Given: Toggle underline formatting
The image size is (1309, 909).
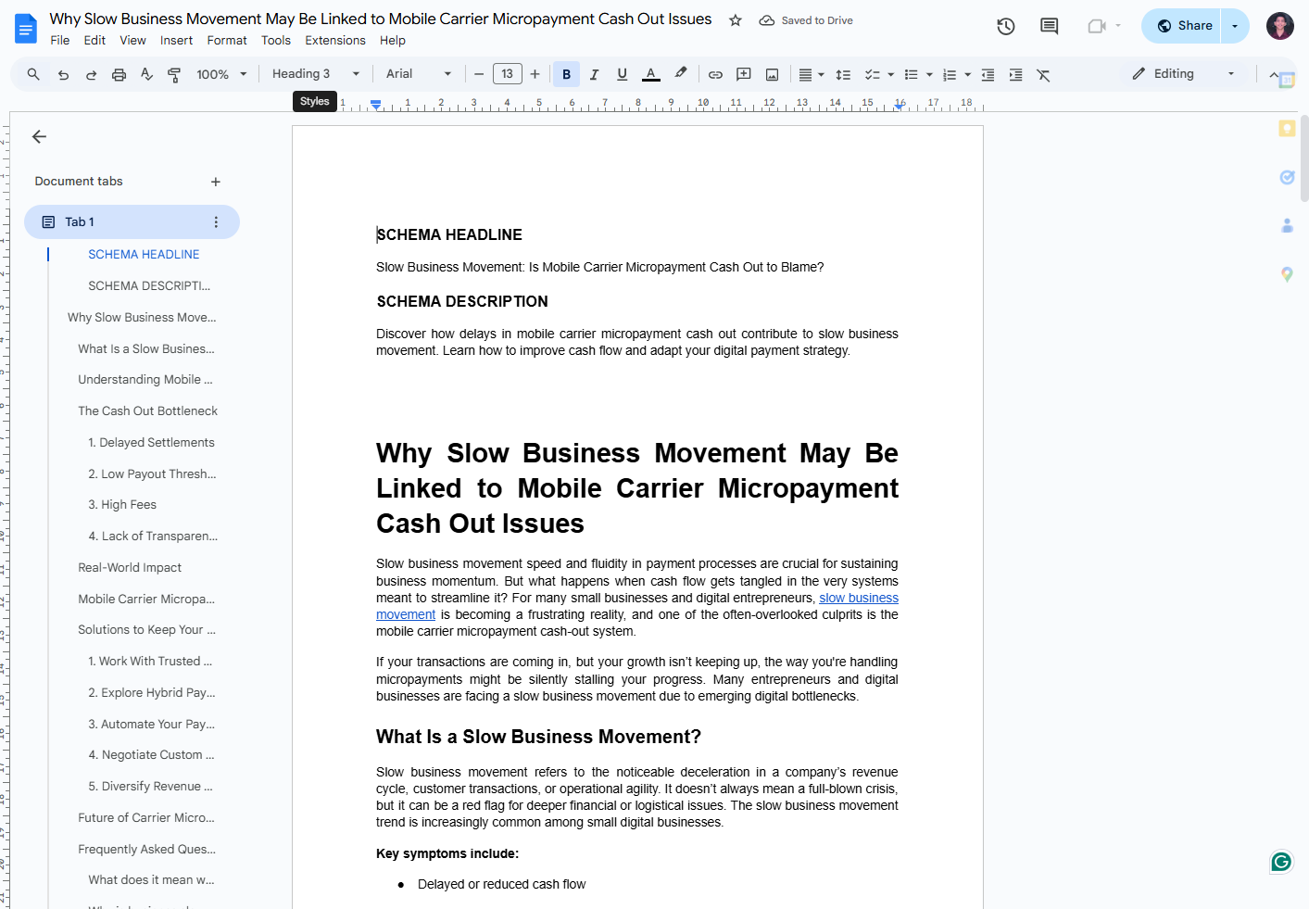Looking at the screenshot, I should pyautogui.click(x=622, y=74).
